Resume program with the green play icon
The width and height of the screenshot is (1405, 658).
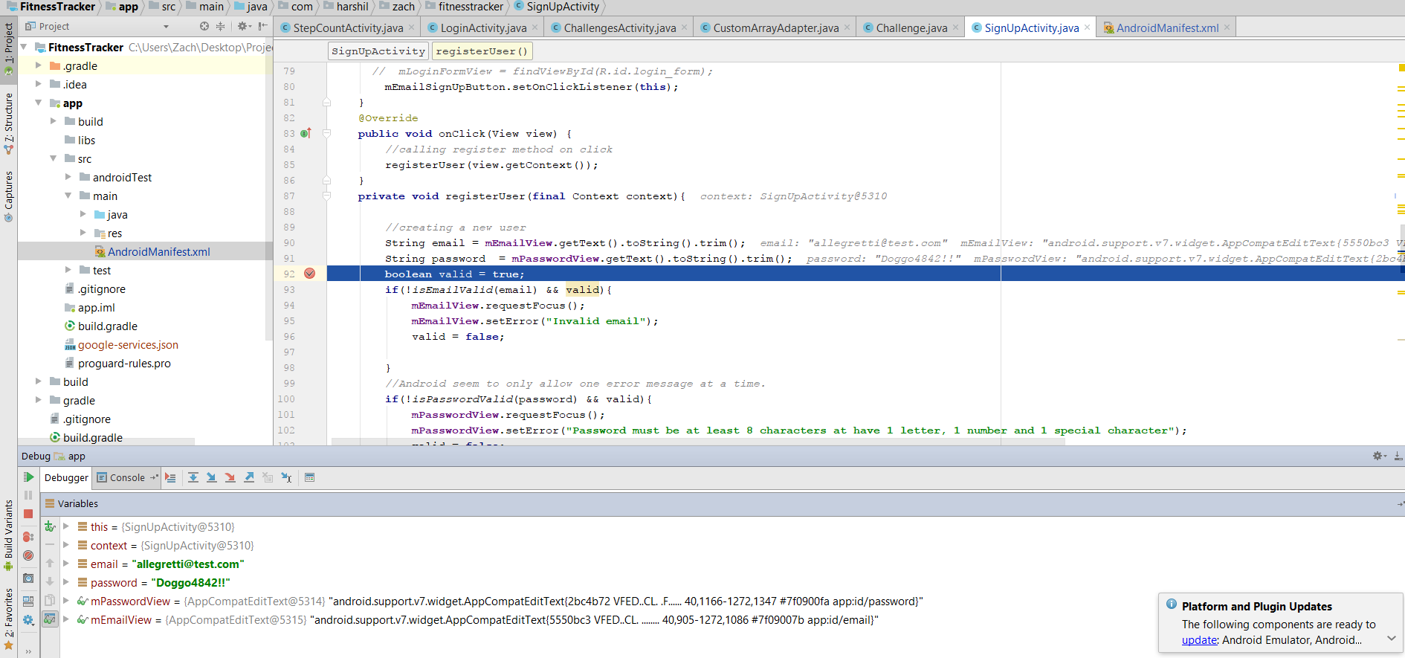point(28,477)
